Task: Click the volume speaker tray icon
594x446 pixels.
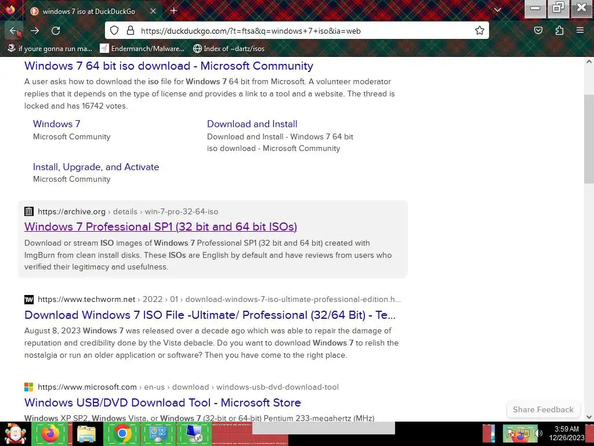Action: (x=539, y=433)
